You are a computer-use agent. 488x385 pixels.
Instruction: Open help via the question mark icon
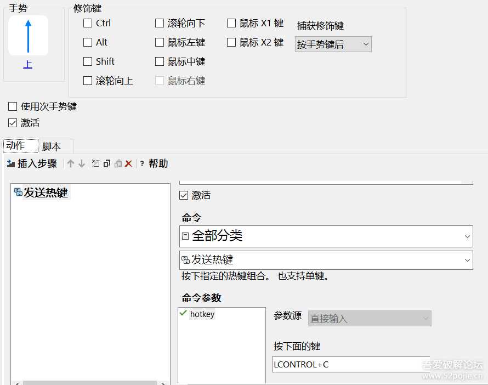coord(142,163)
